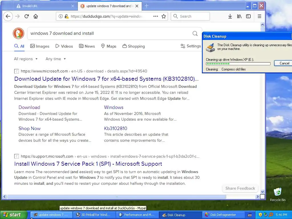Click the horizontal scrollbar thumb
The image size is (292, 219).
coord(116,196)
